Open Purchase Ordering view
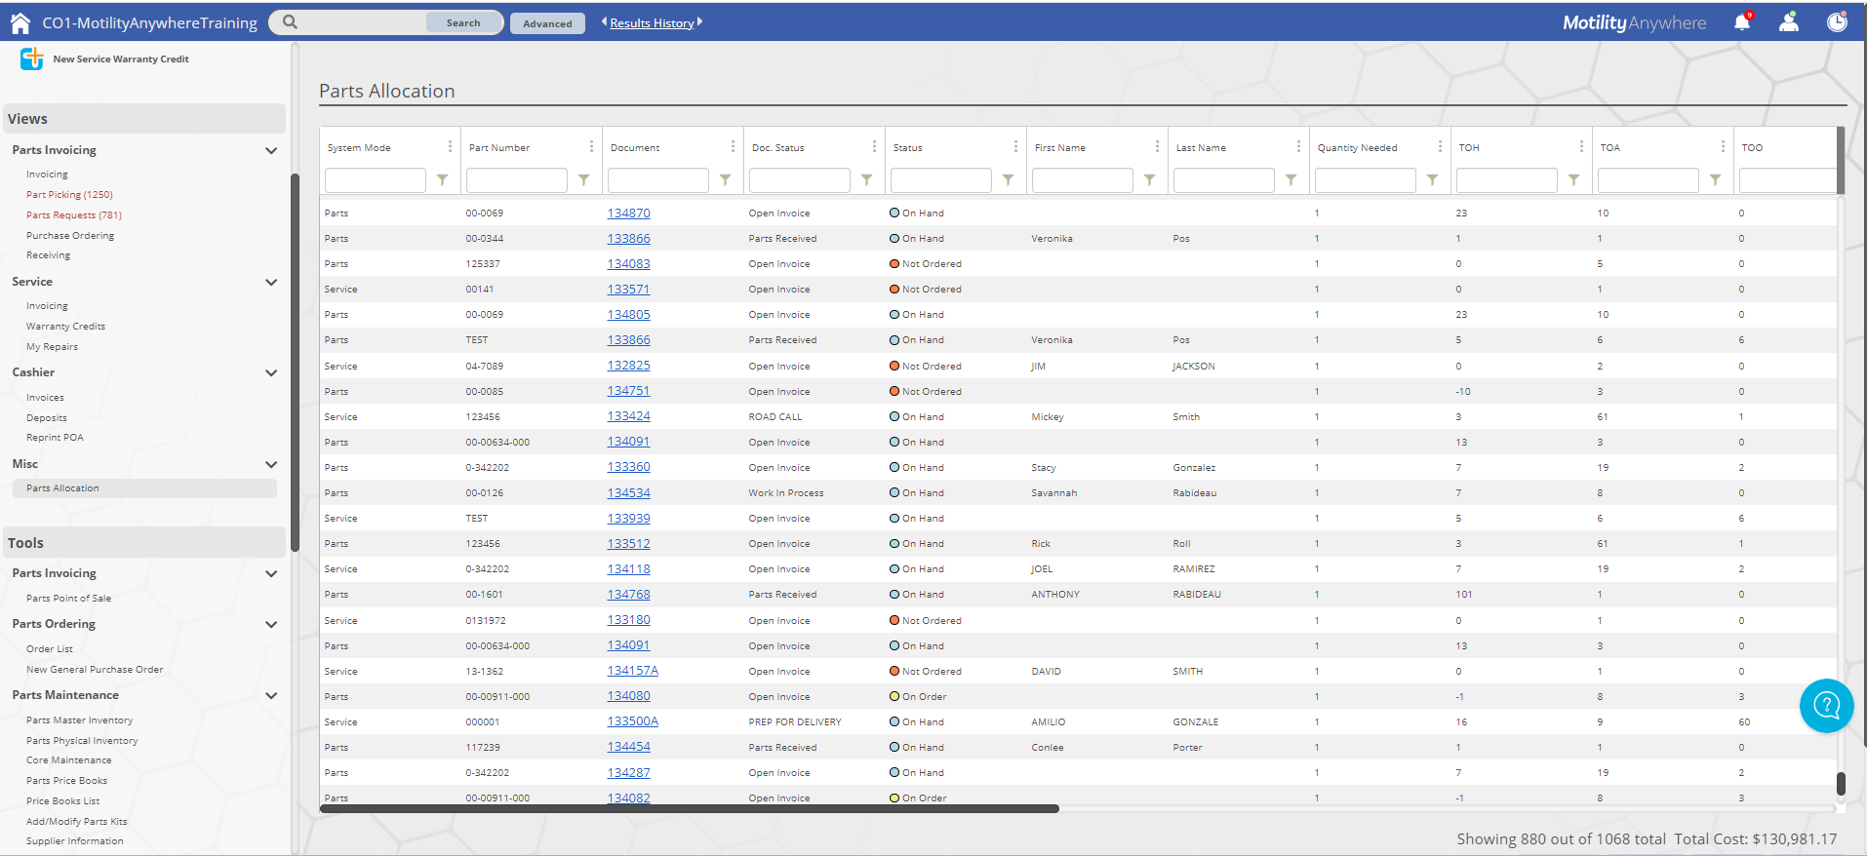1867x856 pixels. click(x=70, y=236)
